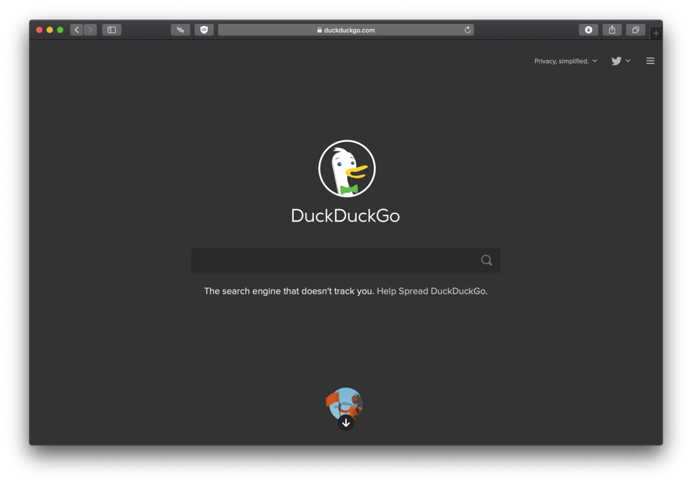
Task: Toggle the Safari sidebar button
Action: [112, 30]
